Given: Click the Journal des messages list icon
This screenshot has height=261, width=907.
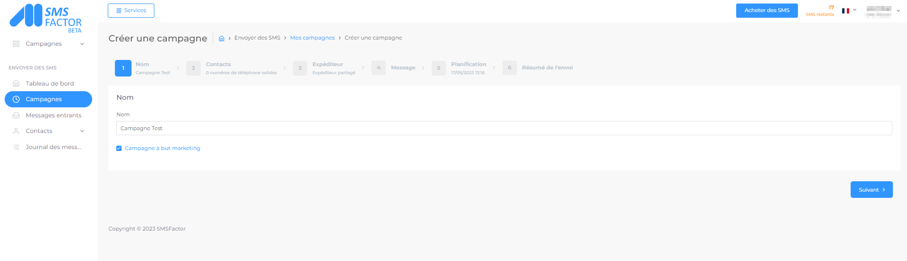Looking at the screenshot, I should coord(16,147).
